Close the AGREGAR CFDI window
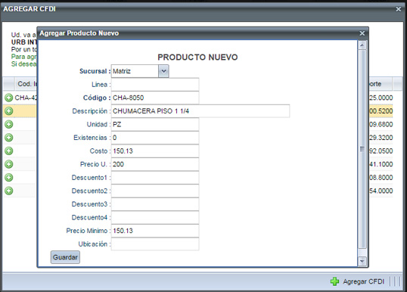The image size is (407, 292). 398,9
